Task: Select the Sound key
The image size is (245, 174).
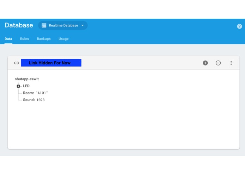Action: point(29,100)
